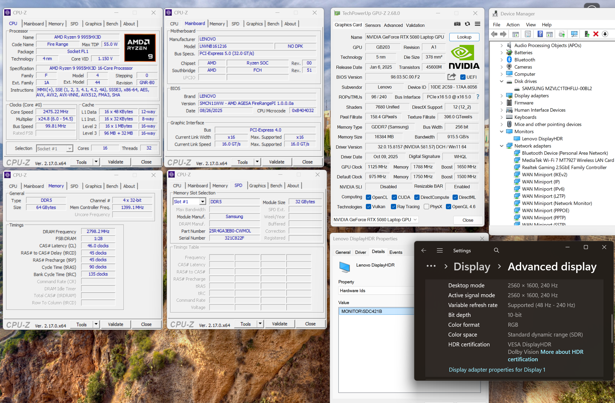
Task: Toggle the PhysX checkbox
Action: click(426, 207)
